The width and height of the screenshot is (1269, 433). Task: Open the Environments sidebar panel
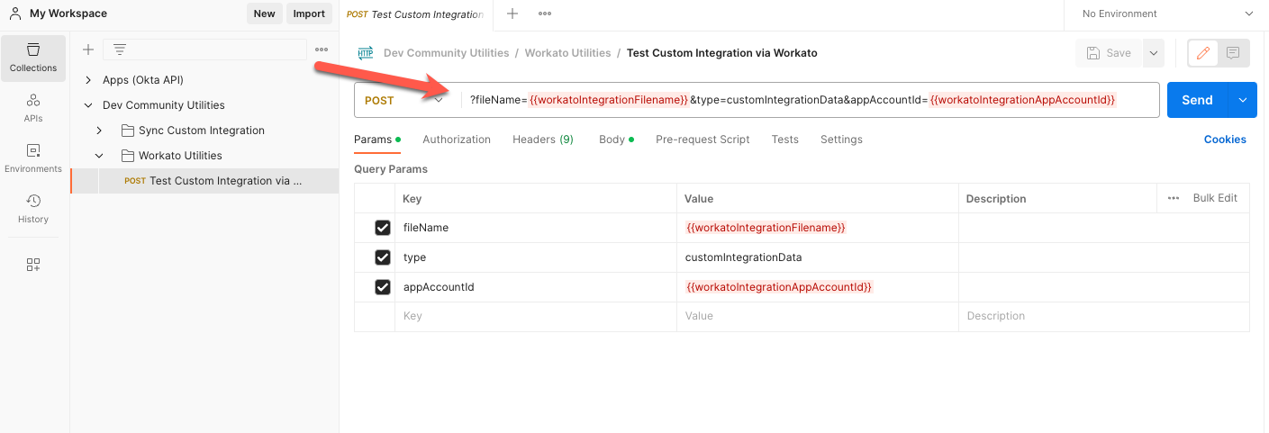point(33,158)
